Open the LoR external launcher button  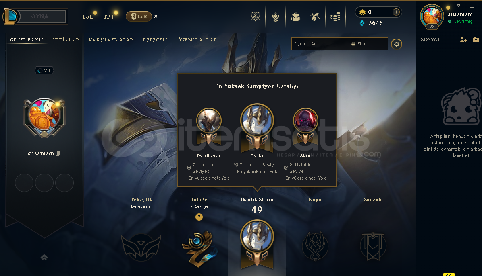click(x=139, y=16)
